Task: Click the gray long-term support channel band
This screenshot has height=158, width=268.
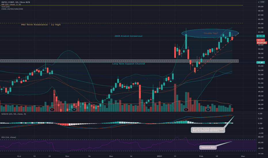Action: click(119, 61)
